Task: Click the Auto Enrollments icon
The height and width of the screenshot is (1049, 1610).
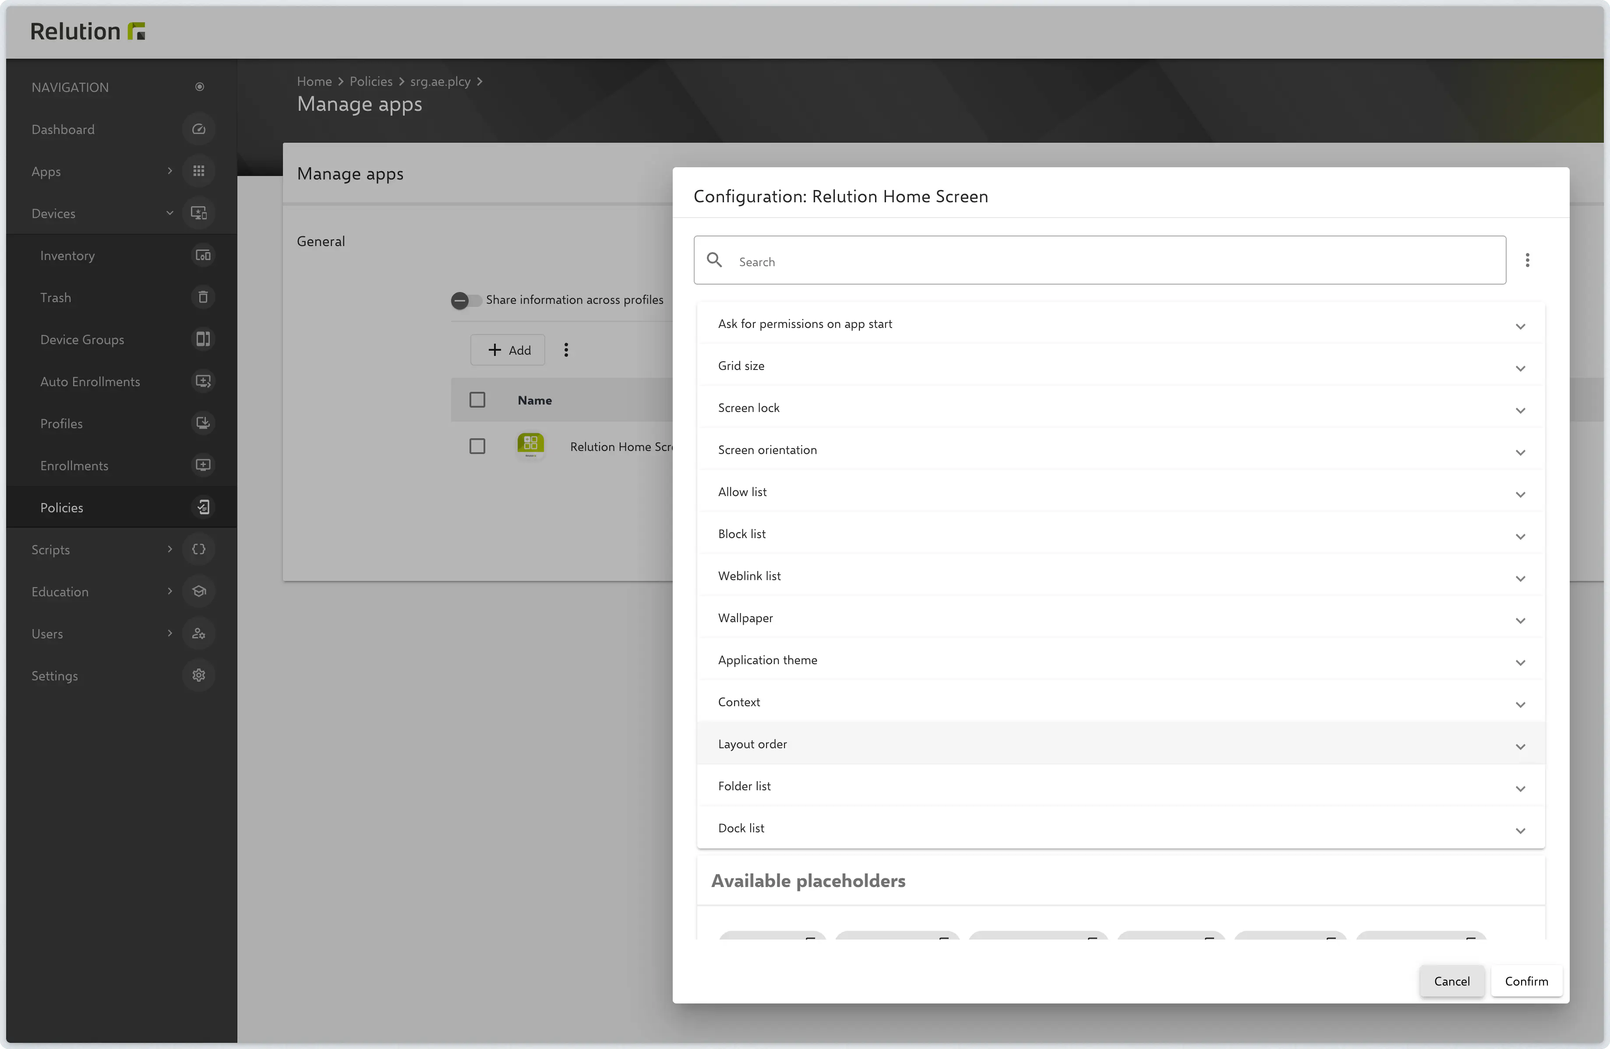Action: click(x=202, y=381)
